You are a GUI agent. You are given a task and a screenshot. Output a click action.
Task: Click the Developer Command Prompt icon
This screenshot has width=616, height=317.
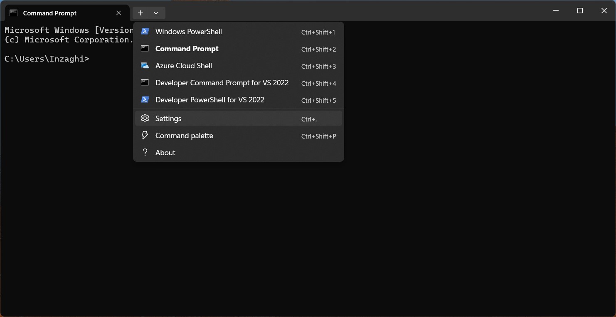click(145, 82)
